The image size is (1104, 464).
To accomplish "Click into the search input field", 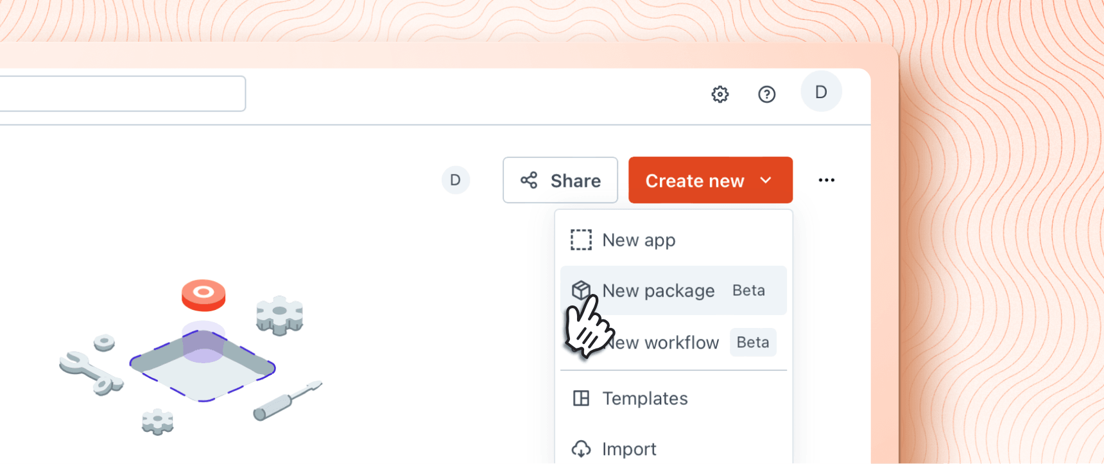I will coord(122,94).
